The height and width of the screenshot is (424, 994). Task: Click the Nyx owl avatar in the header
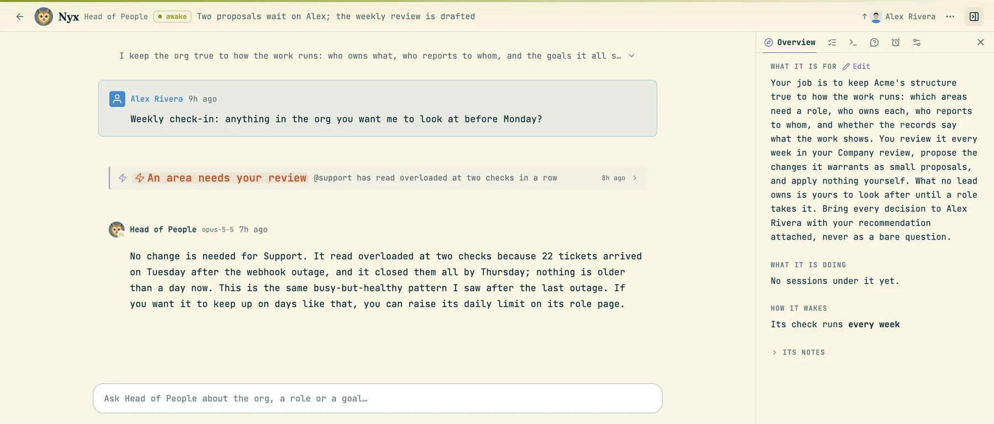pos(44,17)
